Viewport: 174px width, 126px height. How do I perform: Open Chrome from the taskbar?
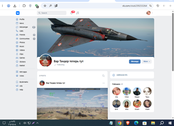pyautogui.click(x=119, y=123)
